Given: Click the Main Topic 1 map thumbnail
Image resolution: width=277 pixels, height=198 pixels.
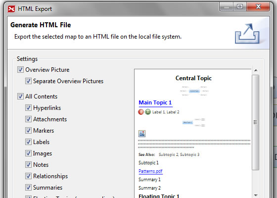Looking at the screenshot, I should click(193, 122).
